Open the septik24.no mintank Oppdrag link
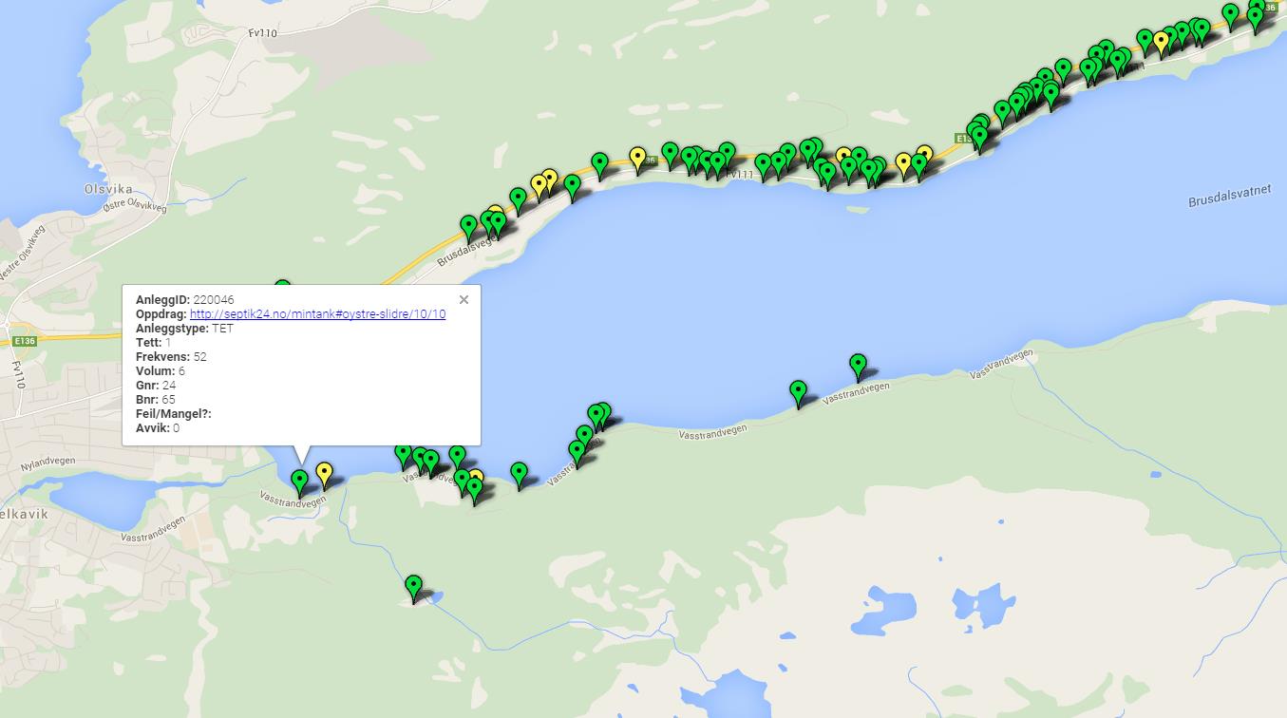 pos(317,314)
